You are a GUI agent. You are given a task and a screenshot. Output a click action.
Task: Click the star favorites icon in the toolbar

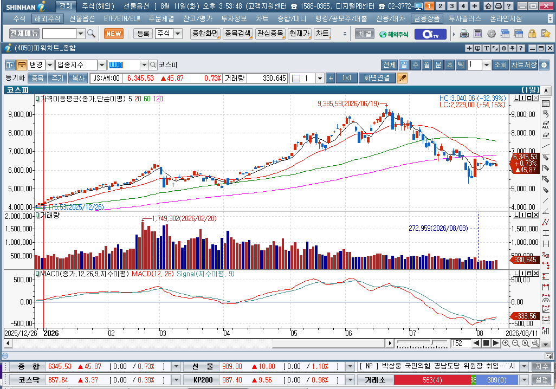[545, 34]
